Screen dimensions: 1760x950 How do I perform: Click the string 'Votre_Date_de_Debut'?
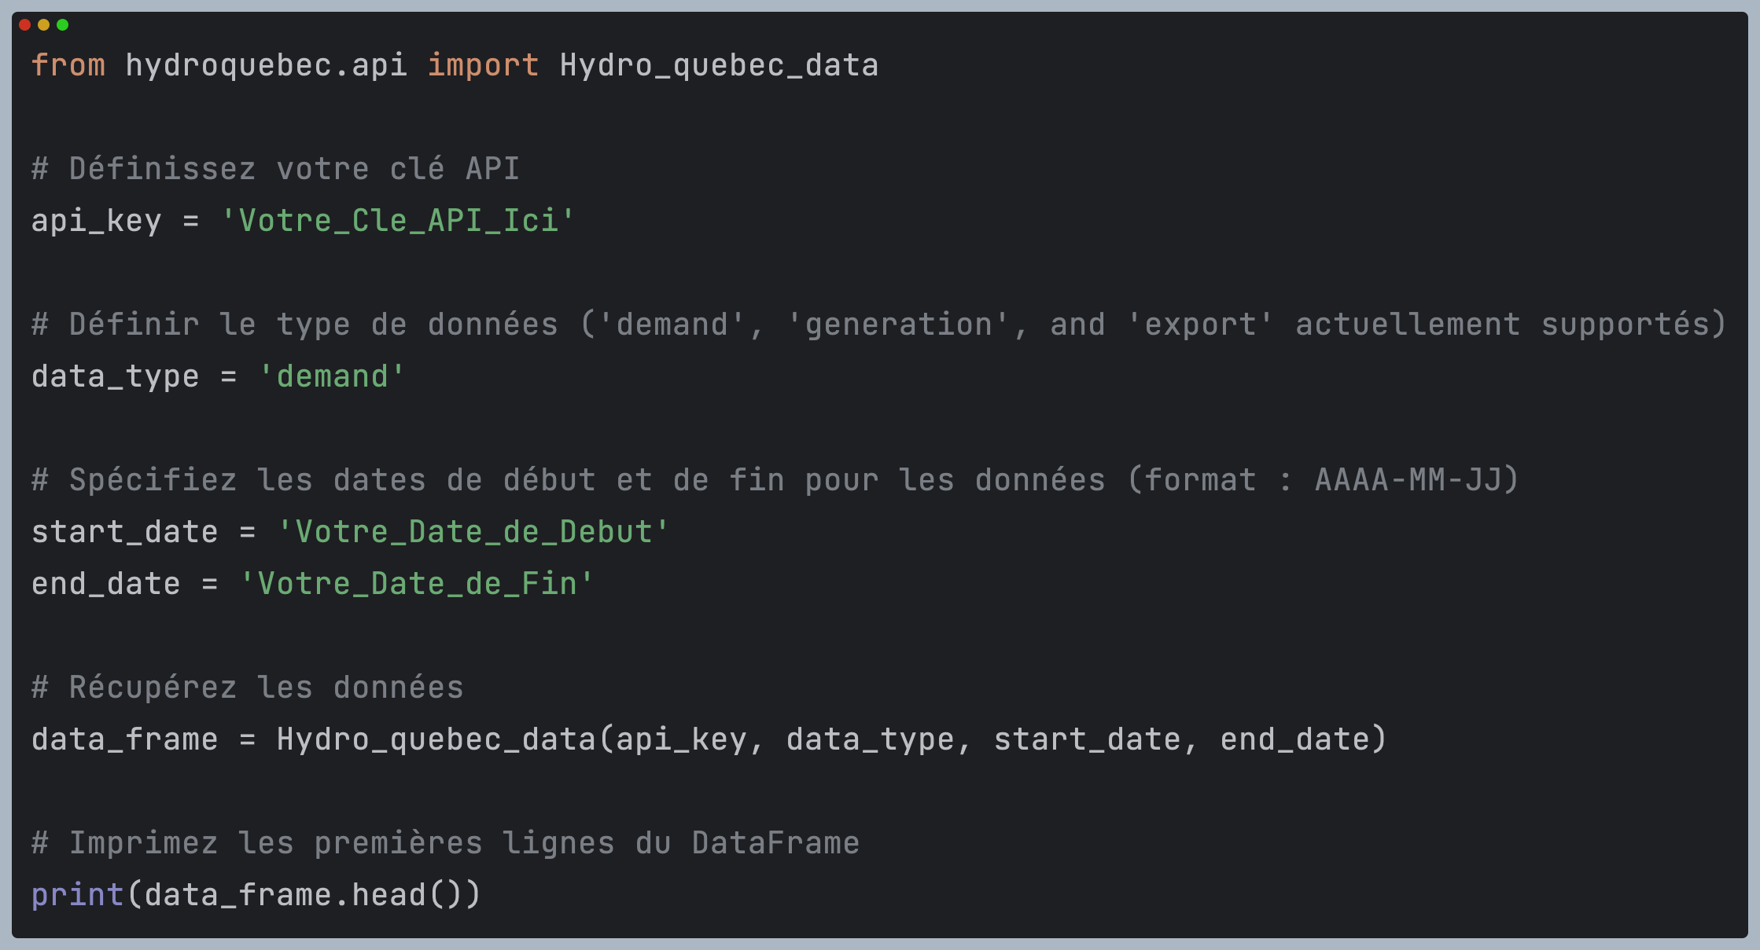tap(473, 532)
